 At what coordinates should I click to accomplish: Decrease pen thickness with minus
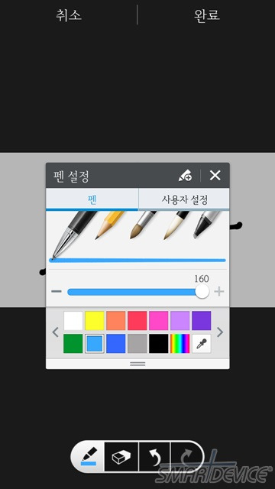pyautogui.click(x=57, y=292)
